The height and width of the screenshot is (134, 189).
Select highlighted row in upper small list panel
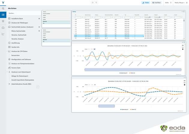point(56,22)
